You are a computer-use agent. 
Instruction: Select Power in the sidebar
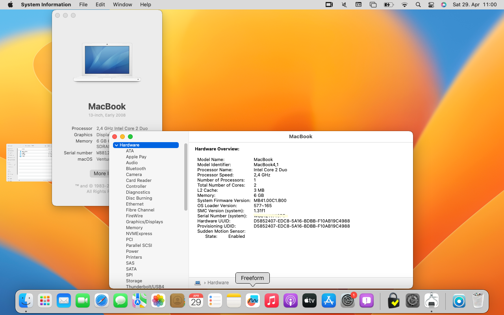(132, 252)
